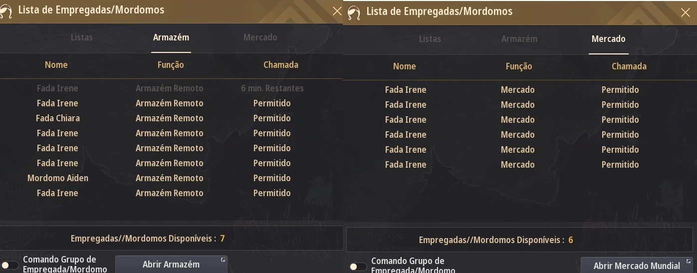Switch to Listas tab in left window

point(81,37)
